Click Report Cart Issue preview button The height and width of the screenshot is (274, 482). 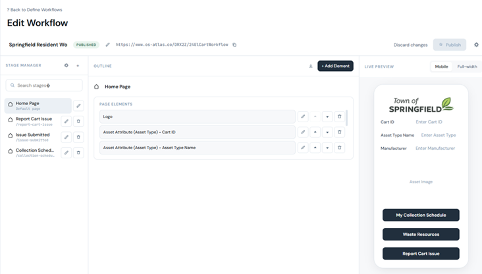coord(421,254)
